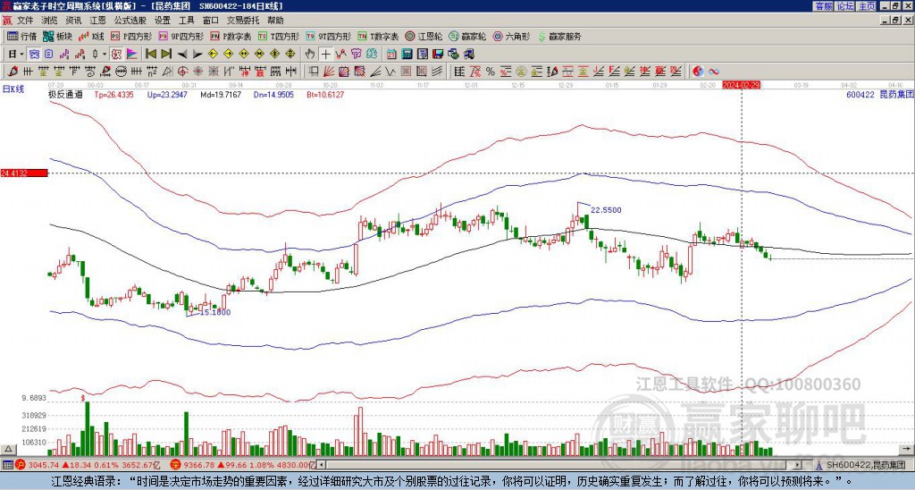
Task: Click the blue infinity loop icon
Action: click(714, 72)
